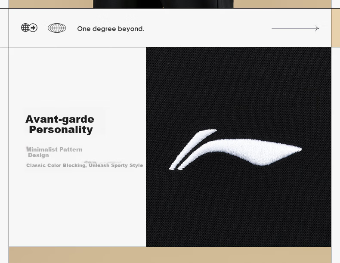The height and width of the screenshot is (263, 340).
Task: Click the upper short stroke of the logo
Action: (192, 149)
